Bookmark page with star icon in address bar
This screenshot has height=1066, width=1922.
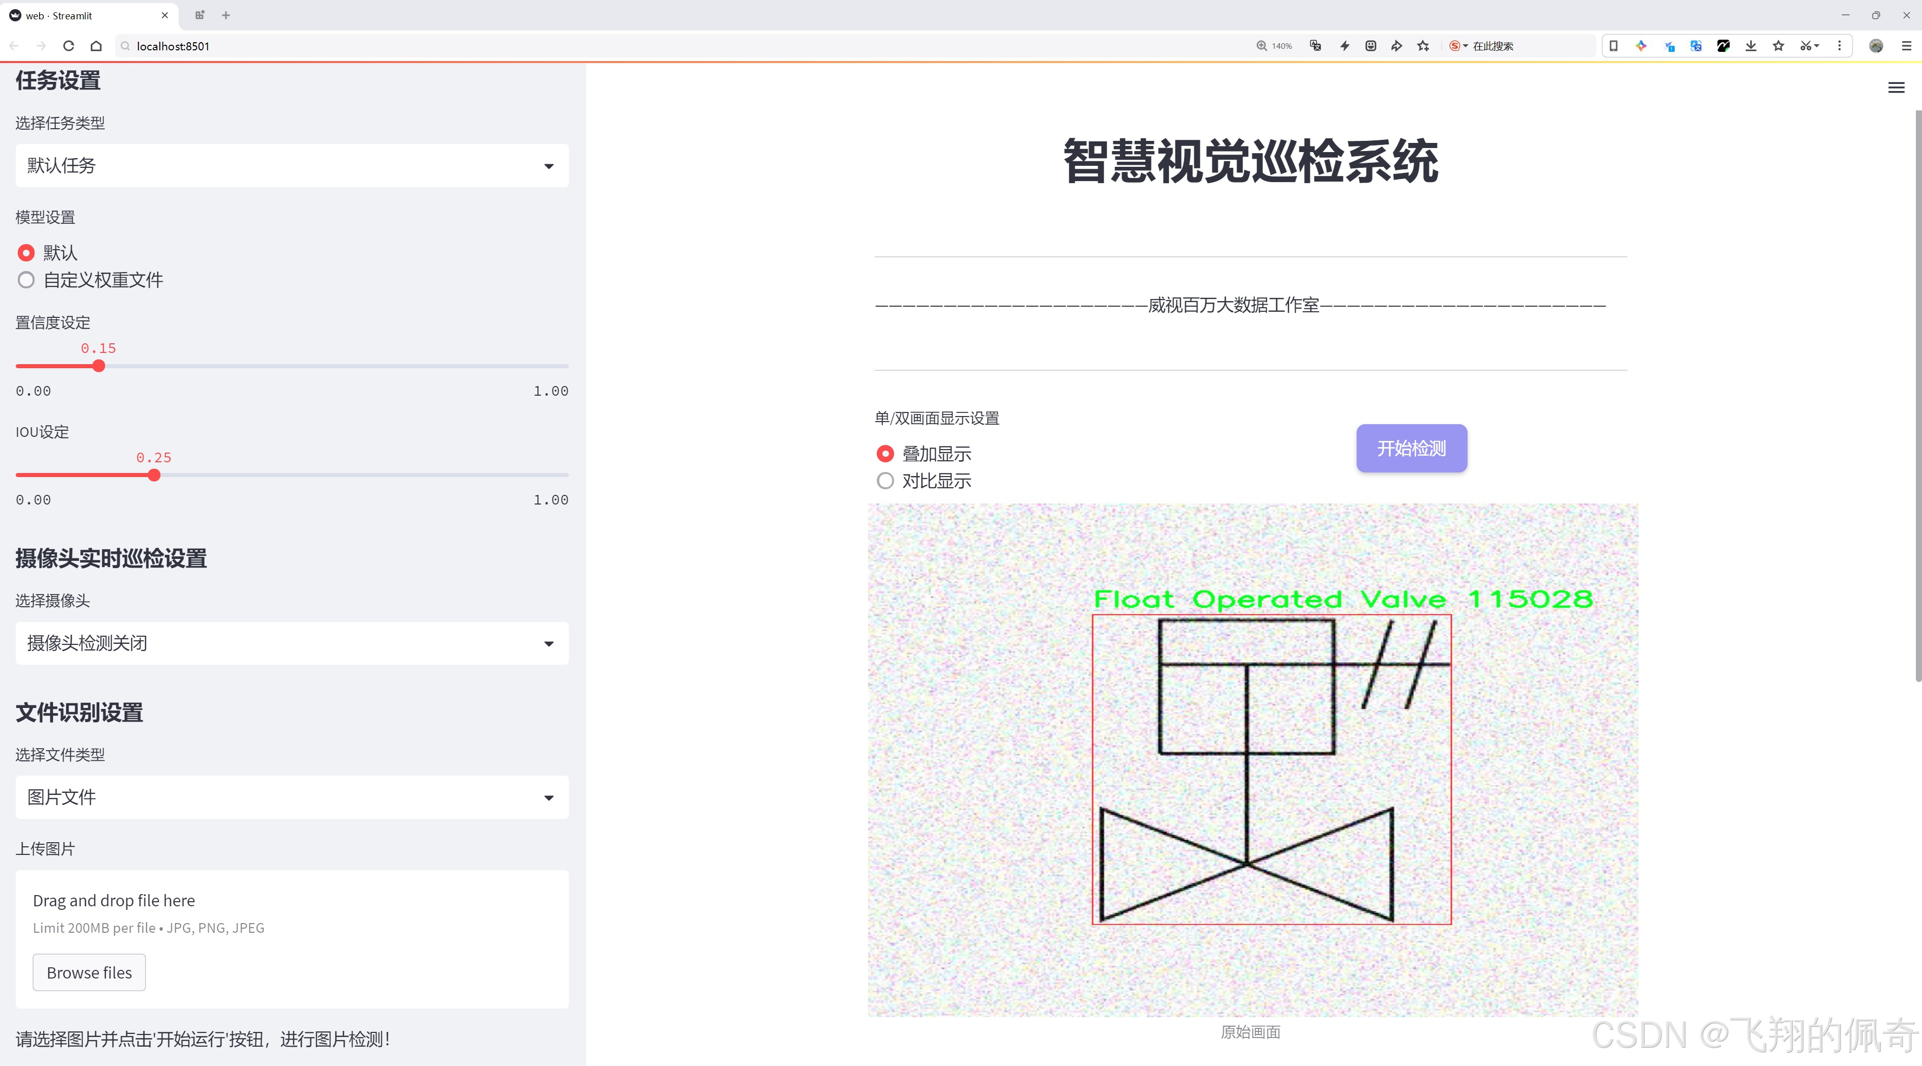1423,46
